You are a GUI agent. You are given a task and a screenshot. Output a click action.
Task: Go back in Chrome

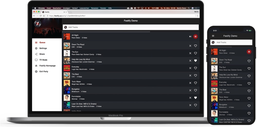point(34,16)
